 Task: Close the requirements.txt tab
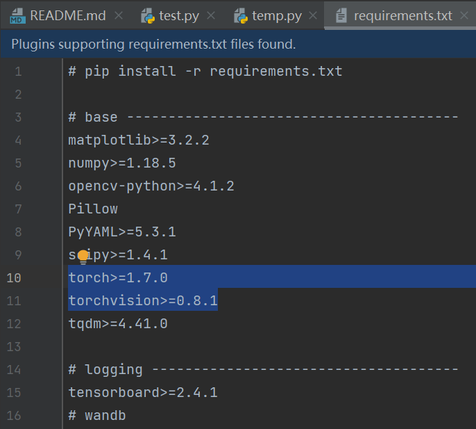464,15
